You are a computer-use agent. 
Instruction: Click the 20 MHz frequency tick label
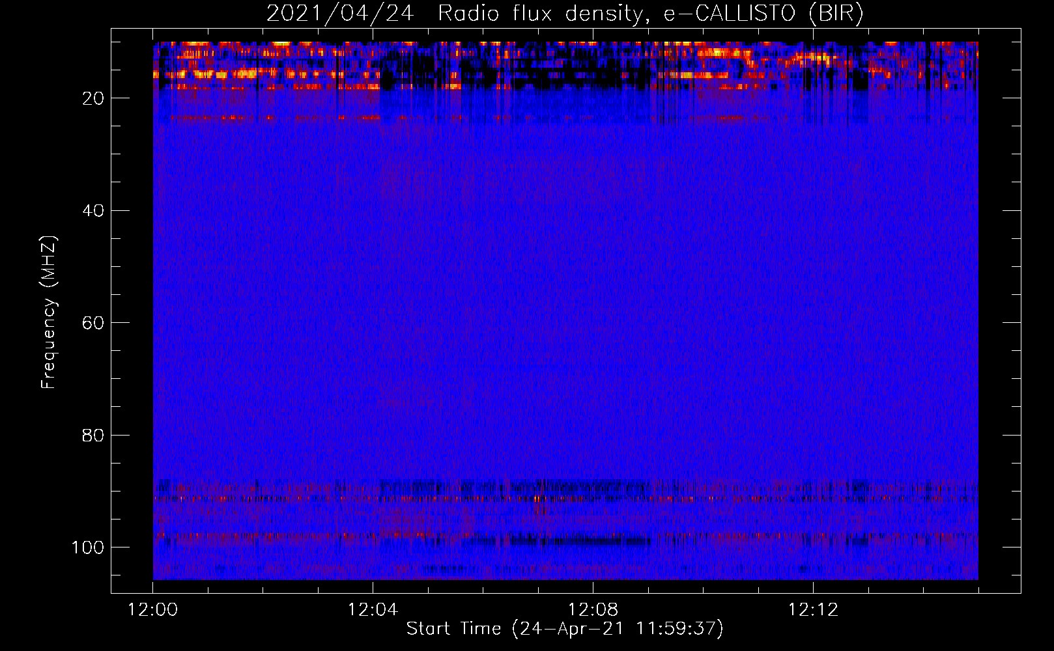pos(93,98)
